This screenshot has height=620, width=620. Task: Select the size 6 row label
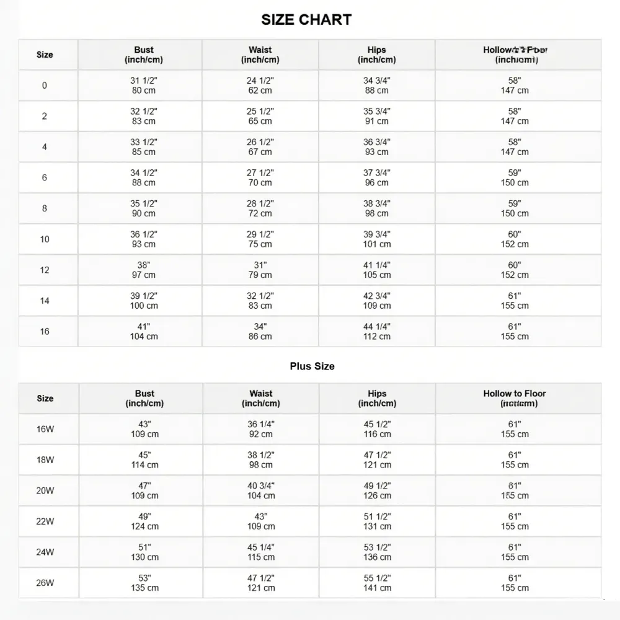(x=45, y=178)
